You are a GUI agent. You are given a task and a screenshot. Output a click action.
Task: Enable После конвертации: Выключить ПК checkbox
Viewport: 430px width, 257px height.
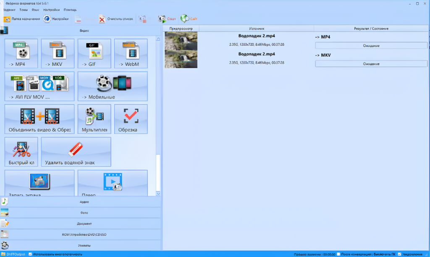tap(338, 254)
